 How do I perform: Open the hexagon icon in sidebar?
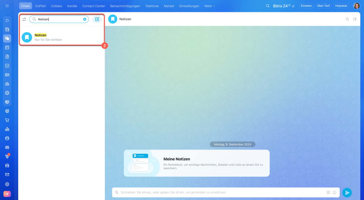(x=7, y=93)
